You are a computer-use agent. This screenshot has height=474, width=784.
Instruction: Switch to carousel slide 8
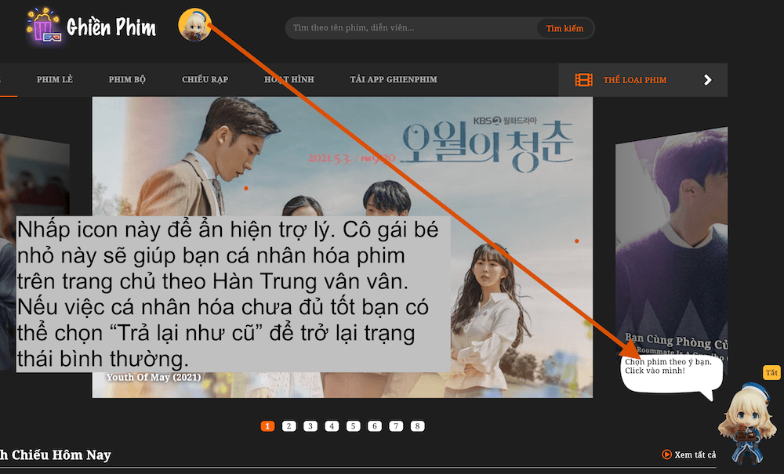(418, 426)
